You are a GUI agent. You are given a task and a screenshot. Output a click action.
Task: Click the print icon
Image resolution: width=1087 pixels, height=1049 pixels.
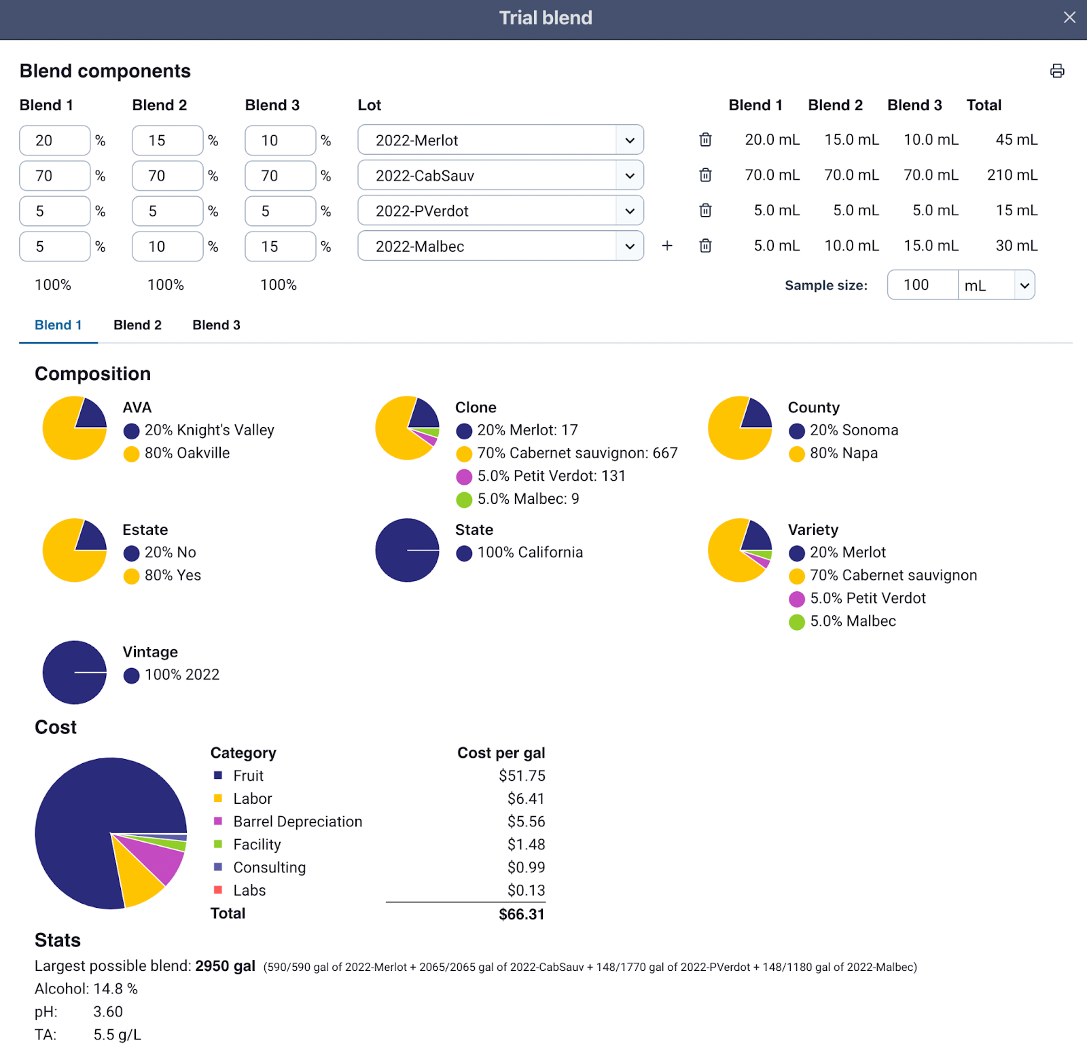coord(1056,71)
